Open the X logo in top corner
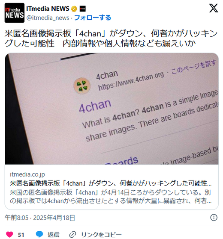Screen dimensions: 223x239 point(214,9)
